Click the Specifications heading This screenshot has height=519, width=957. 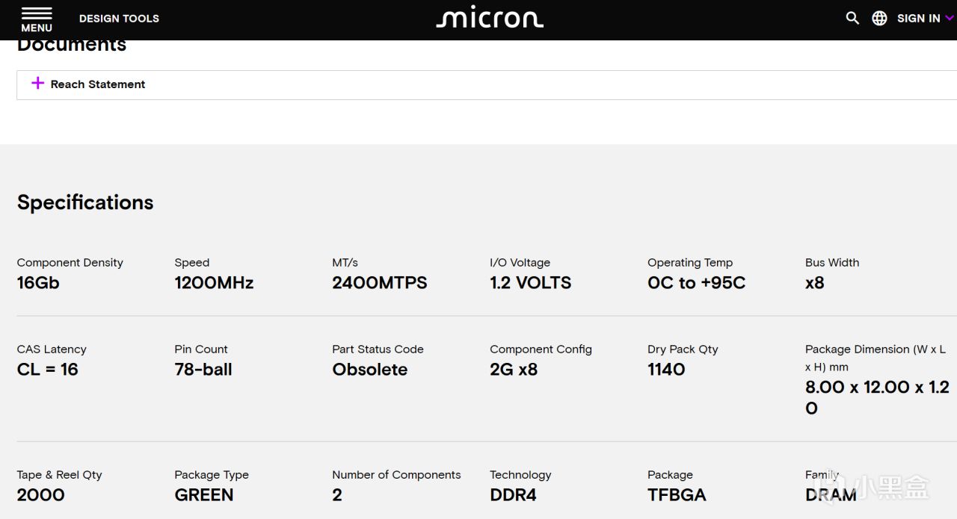pos(85,202)
